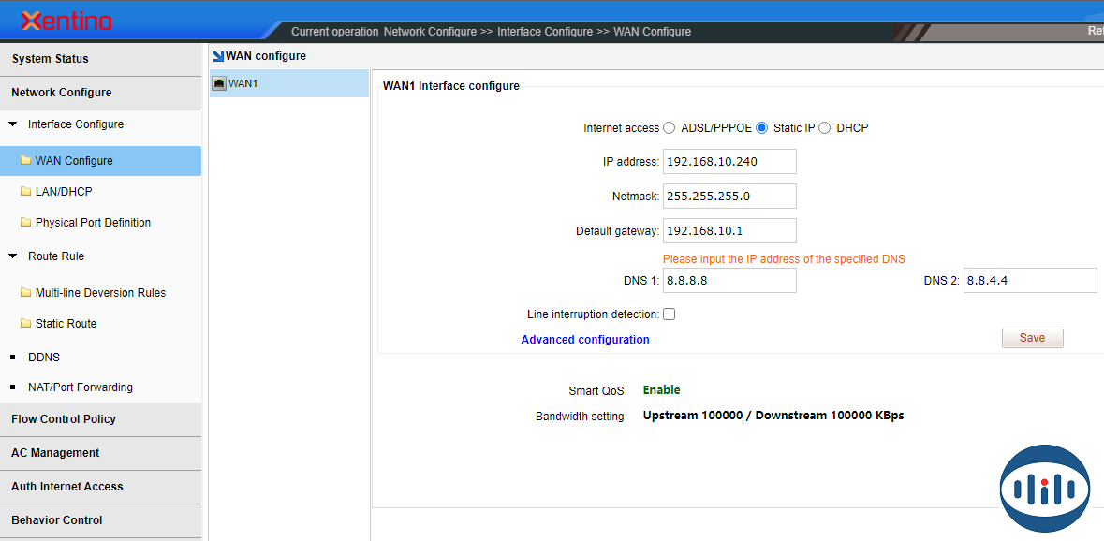
Task: Expand the Flow Control Policy section
Action: coord(64,419)
